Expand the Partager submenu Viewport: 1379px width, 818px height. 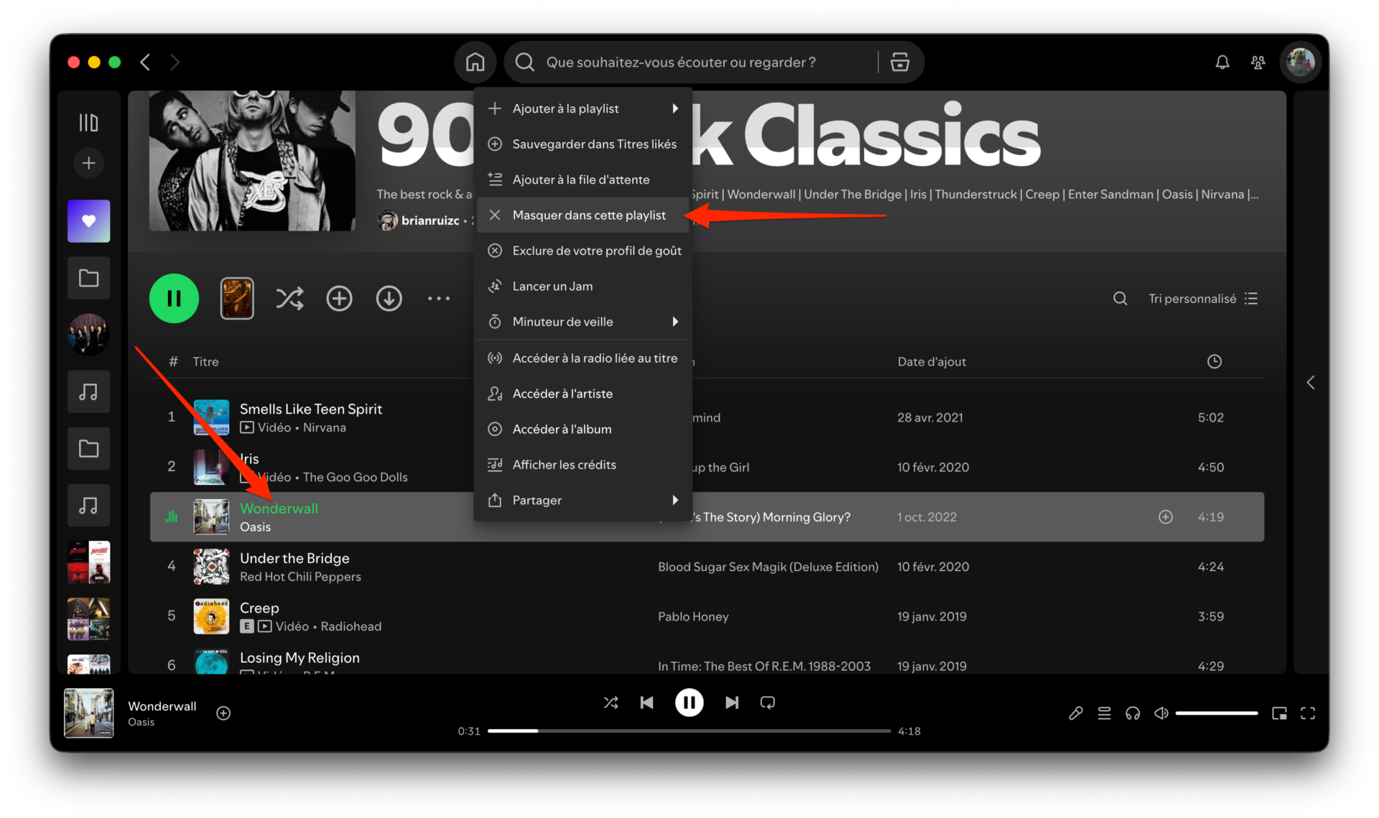583,500
